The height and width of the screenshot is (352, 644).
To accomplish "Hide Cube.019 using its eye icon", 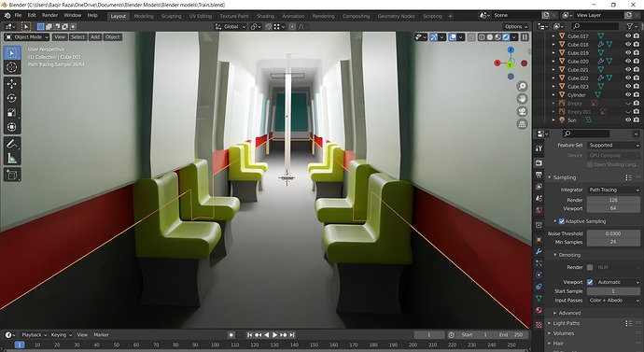I will point(627,53).
